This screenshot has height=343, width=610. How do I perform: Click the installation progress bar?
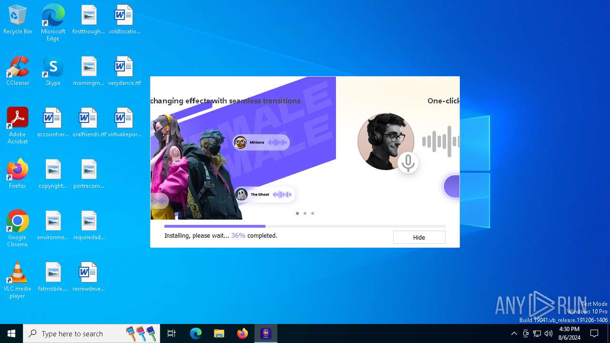pyautogui.click(x=305, y=226)
